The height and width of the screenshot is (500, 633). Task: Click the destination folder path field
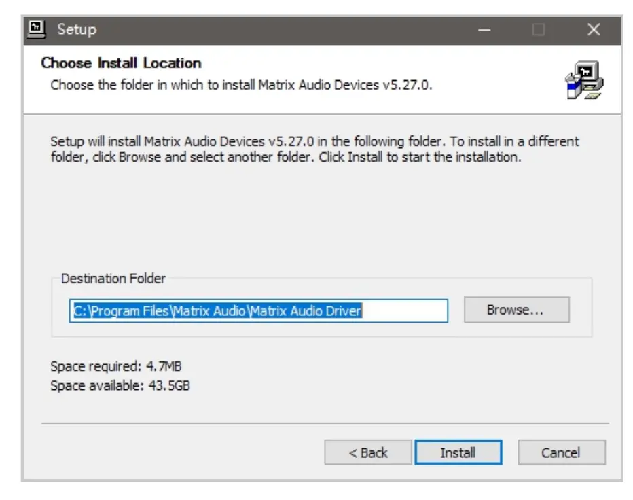coord(258,310)
